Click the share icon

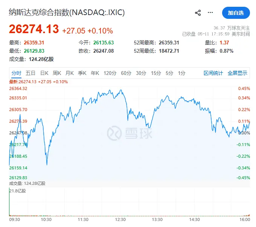pos(198,13)
